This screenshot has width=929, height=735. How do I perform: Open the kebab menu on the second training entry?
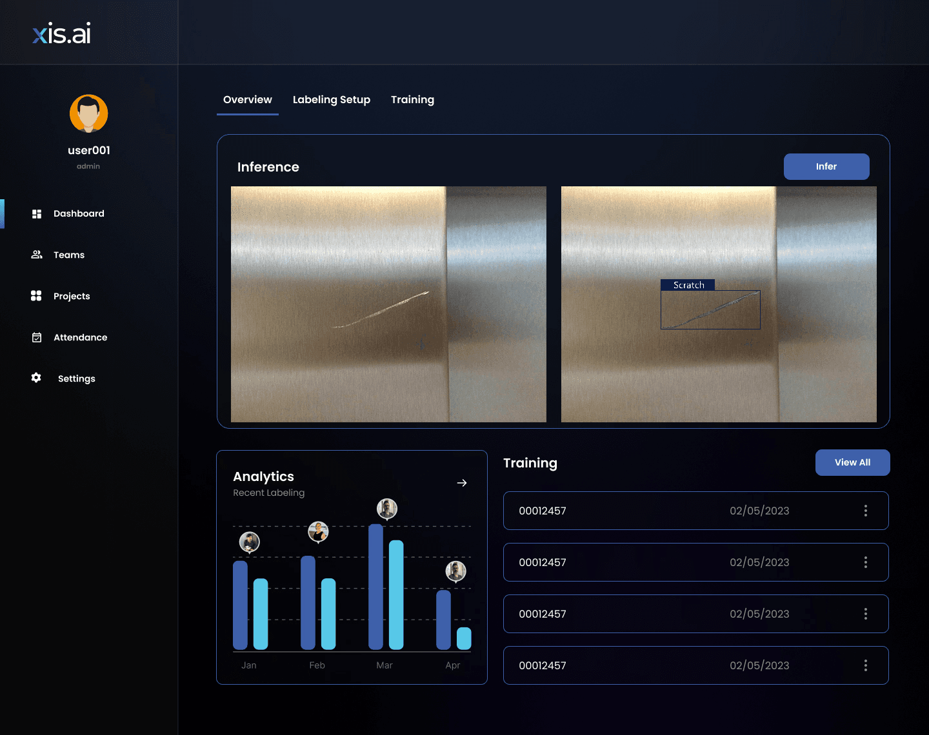click(x=866, y=562)
